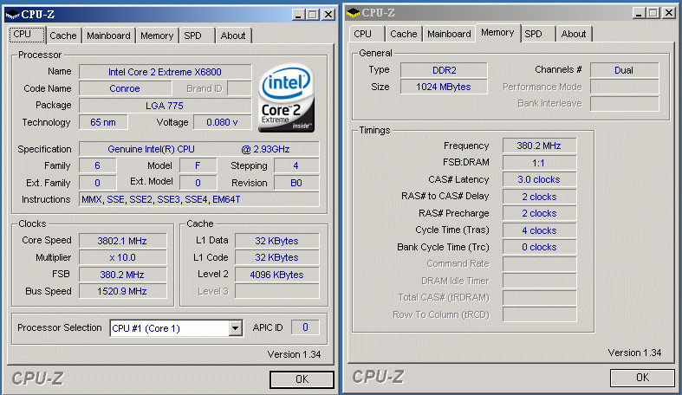The height and width of the screenshot is (395, 682).
Task: Click the Multiplier value x 10.0
Action: click(x=123, y=257)
